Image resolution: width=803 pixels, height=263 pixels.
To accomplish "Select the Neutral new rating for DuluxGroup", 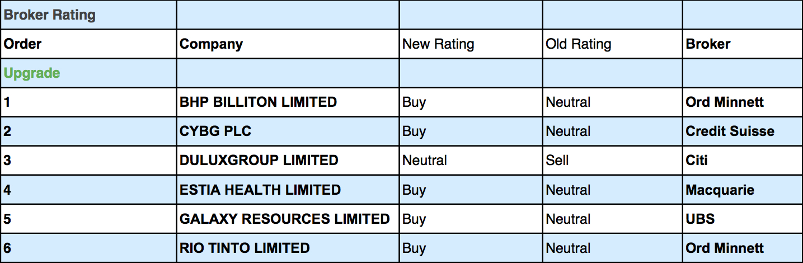I will [424, 161].
